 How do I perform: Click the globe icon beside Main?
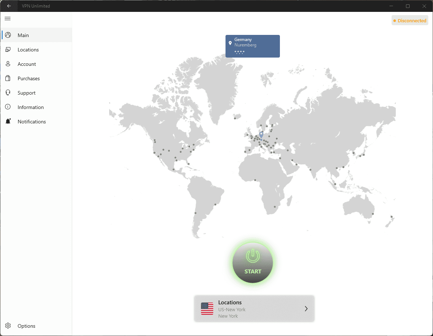(x=8, y=35)
